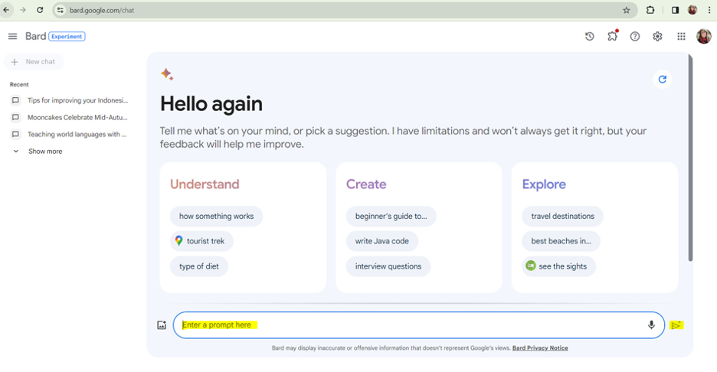Collapse the hamburger main menu

(13, 36)
